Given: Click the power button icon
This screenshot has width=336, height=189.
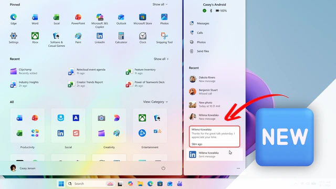Looking at the screenshot, I should point(163,168).
